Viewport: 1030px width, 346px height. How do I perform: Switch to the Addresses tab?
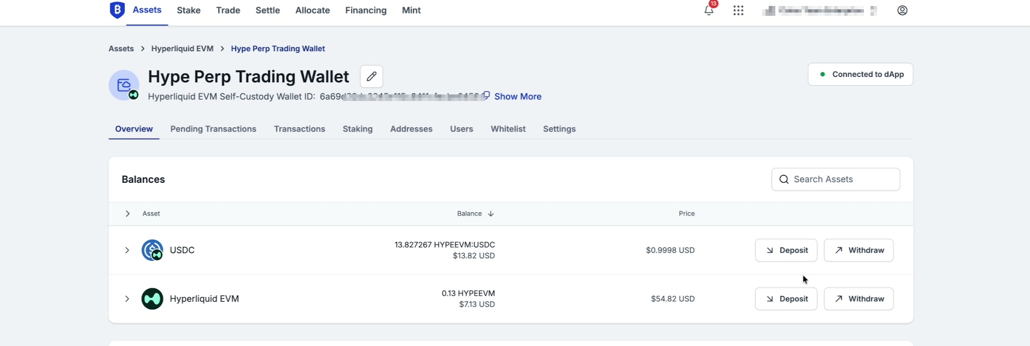coord(411,129)
